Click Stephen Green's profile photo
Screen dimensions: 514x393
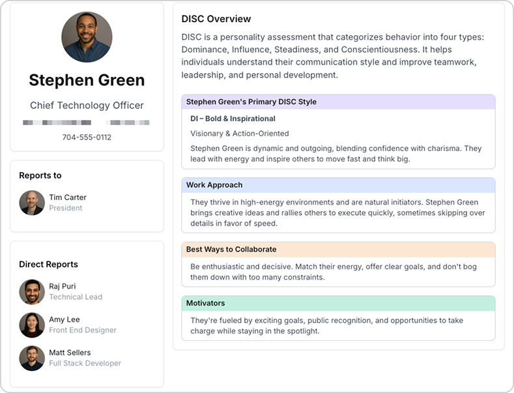coord(87,37)
